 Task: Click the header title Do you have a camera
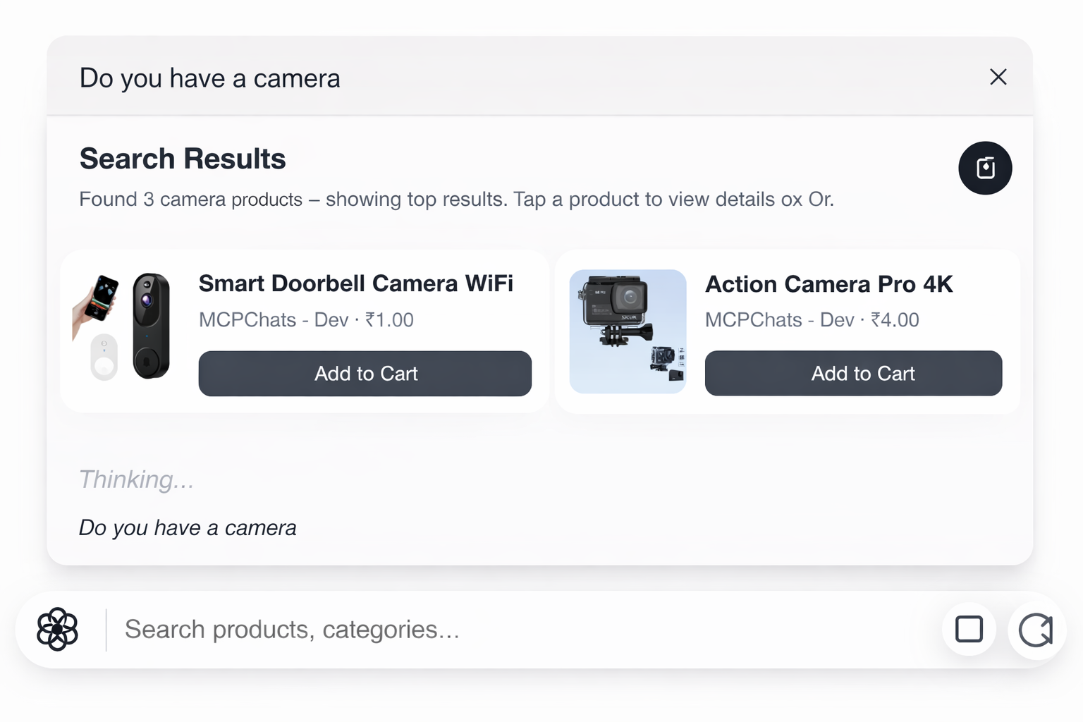(209, 78)
